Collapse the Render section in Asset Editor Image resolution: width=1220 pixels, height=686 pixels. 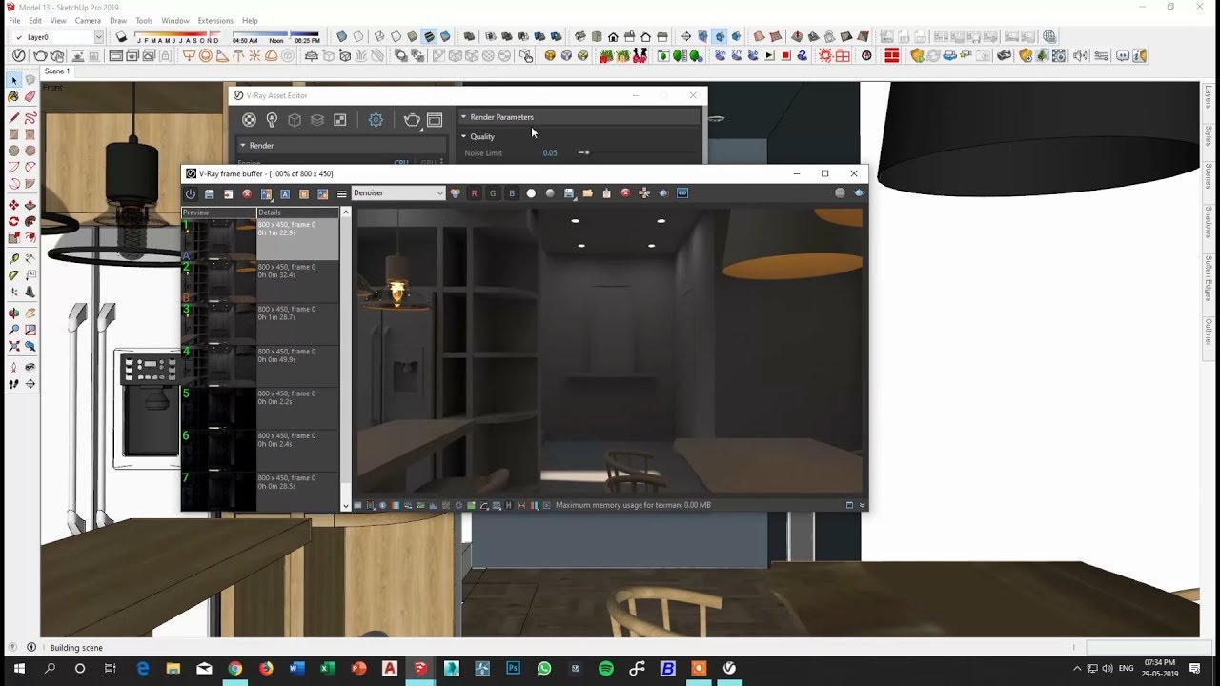coord(242,146)
